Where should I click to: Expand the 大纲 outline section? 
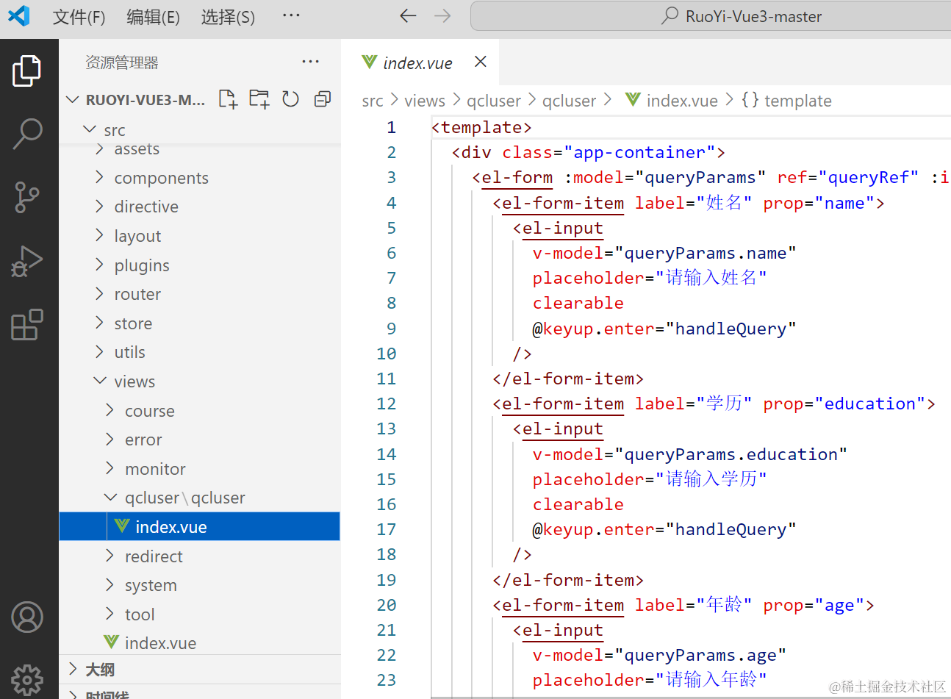tap(100, 670)
